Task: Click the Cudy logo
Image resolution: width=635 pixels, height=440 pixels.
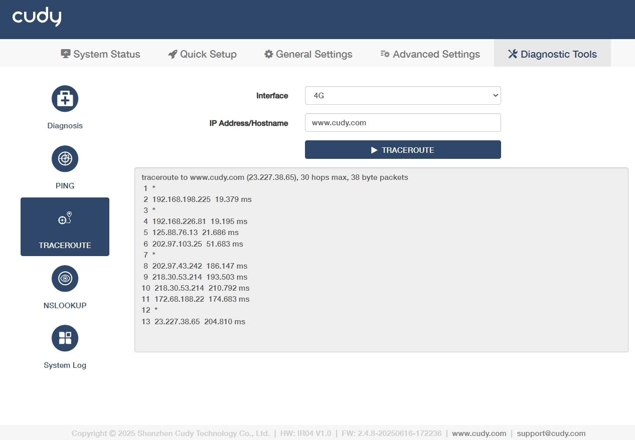Action: pyautogui.click(x=37, y=18)
